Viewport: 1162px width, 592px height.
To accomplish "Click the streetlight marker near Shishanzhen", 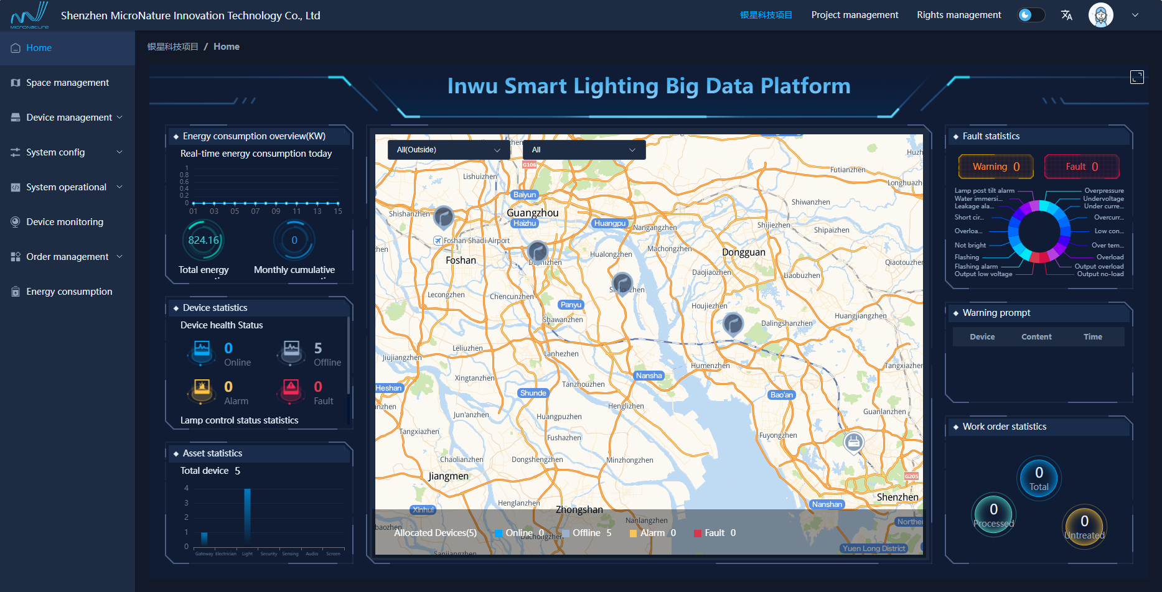I will pos(443,217).
